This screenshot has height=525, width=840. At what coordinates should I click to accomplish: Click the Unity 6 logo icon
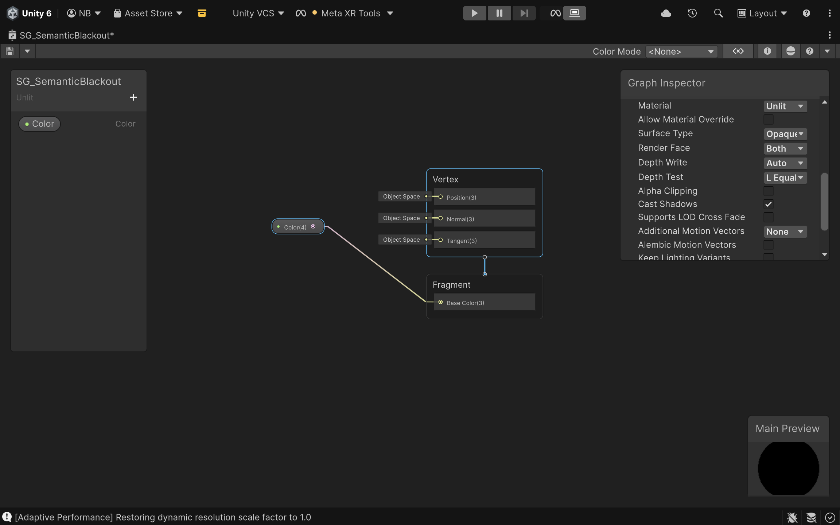pos(13,13)
